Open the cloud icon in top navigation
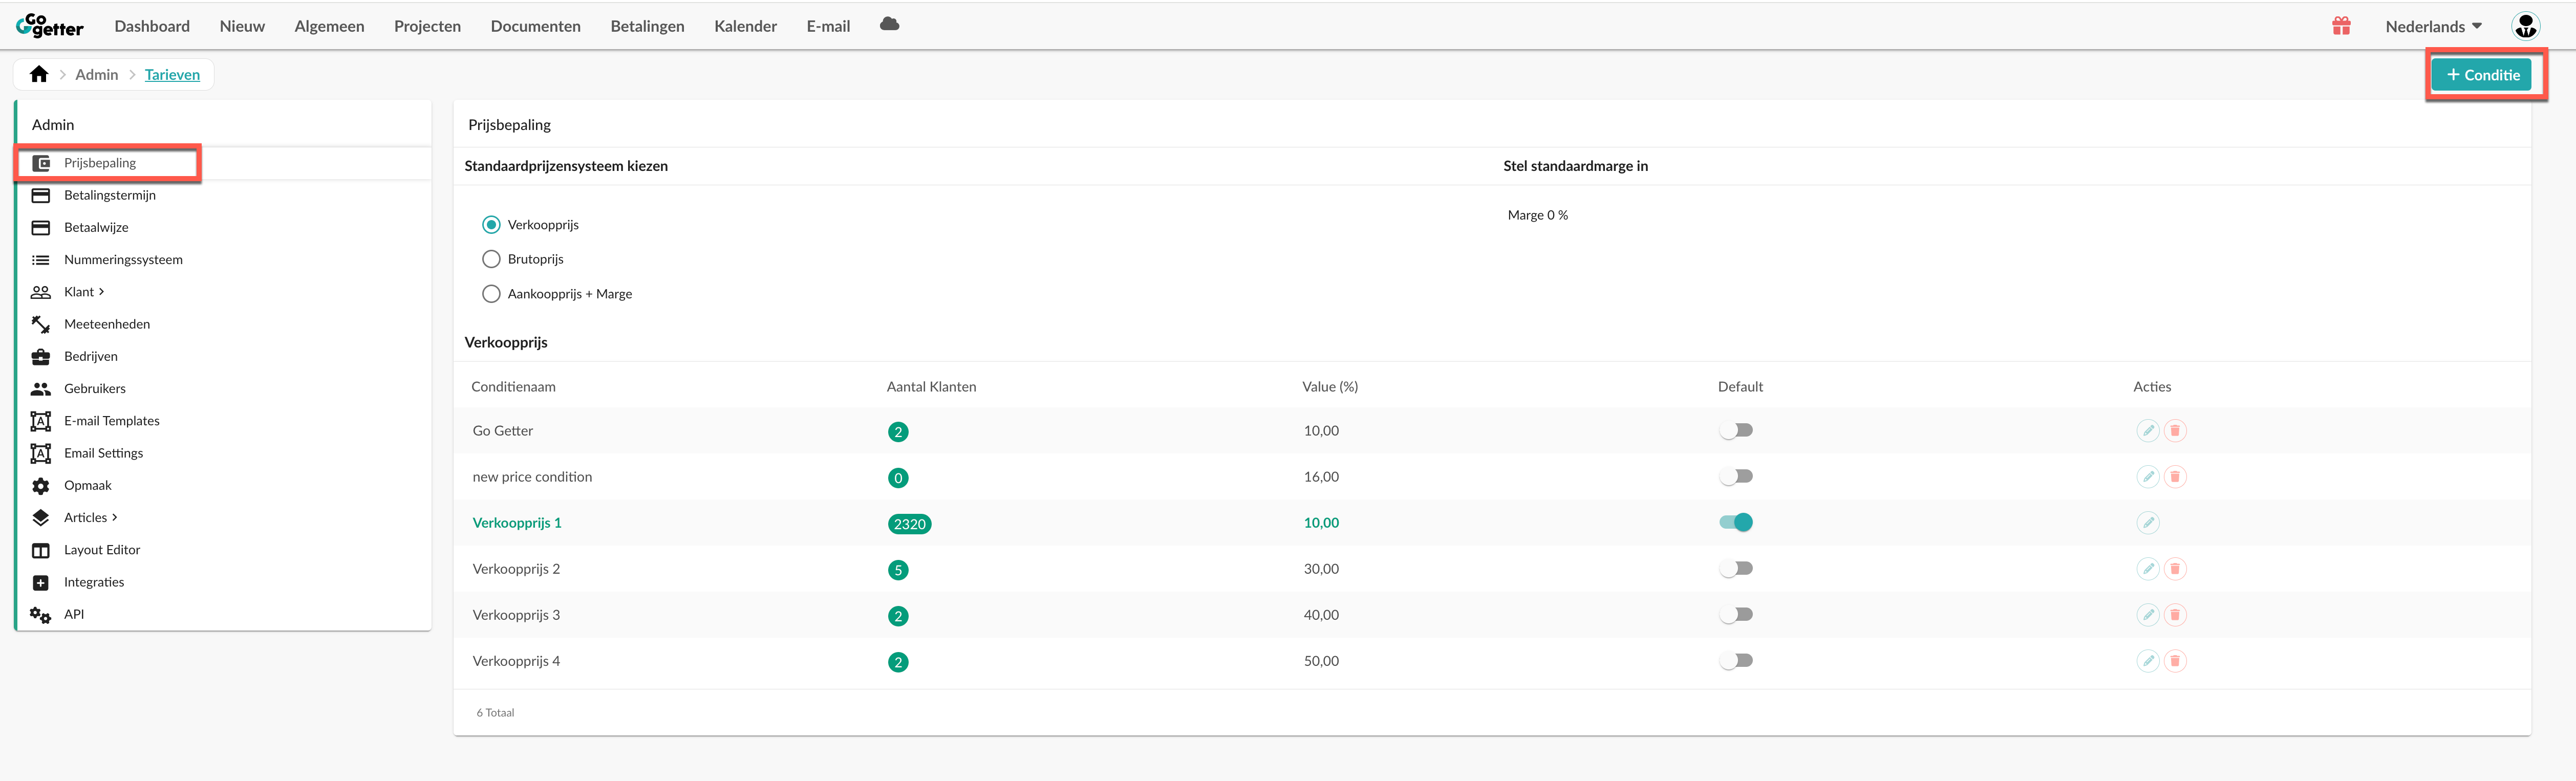Viewport: 2576px width, 781px height. pyautogui.click(x=889, y=24)
